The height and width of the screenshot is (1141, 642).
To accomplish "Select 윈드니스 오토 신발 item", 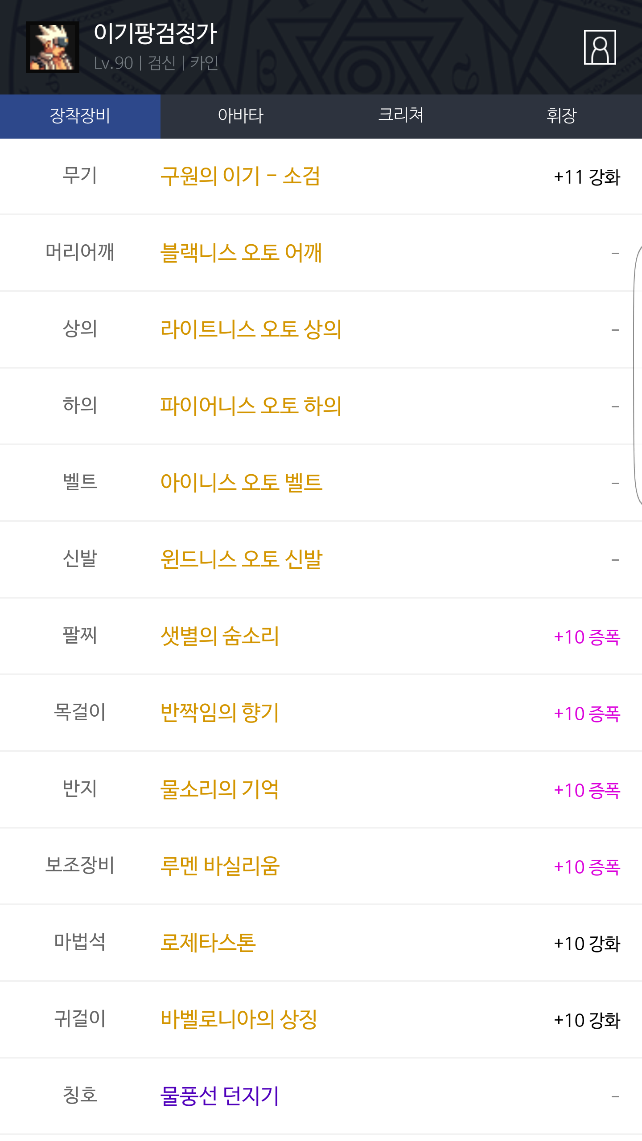I will point(241,559).
